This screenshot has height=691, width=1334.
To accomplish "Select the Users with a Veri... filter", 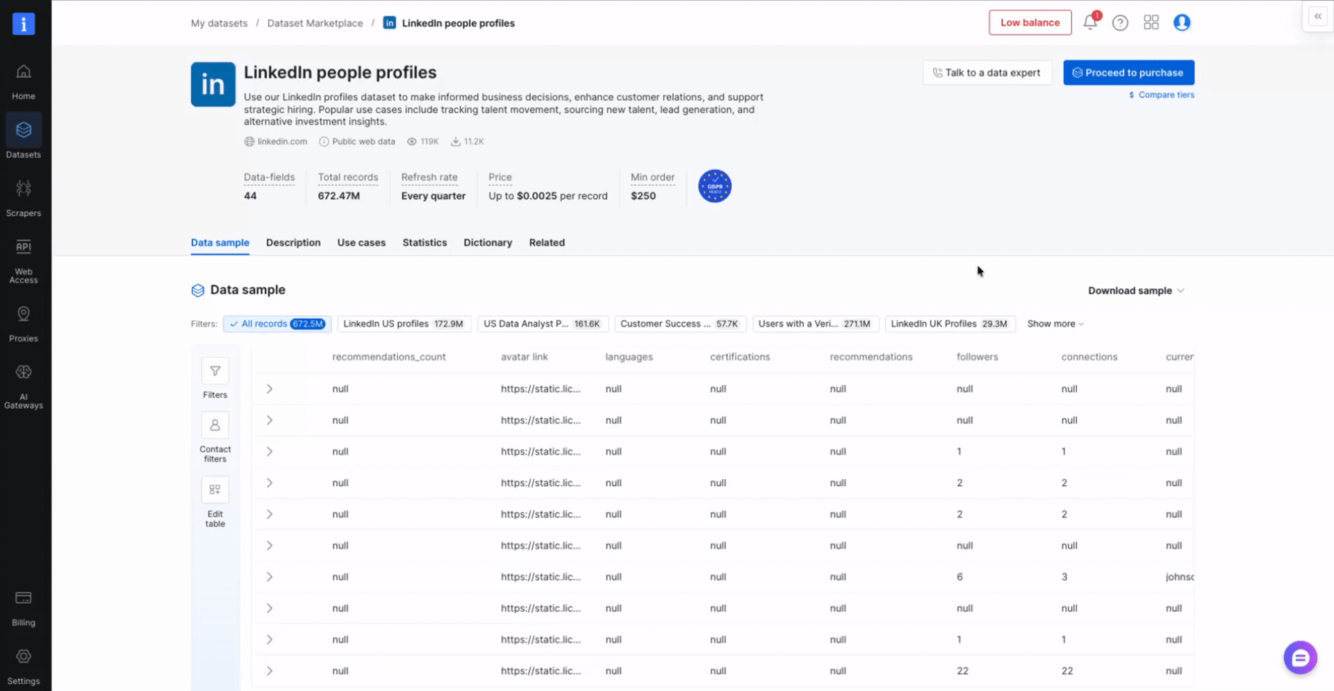I will pos(816,324).
